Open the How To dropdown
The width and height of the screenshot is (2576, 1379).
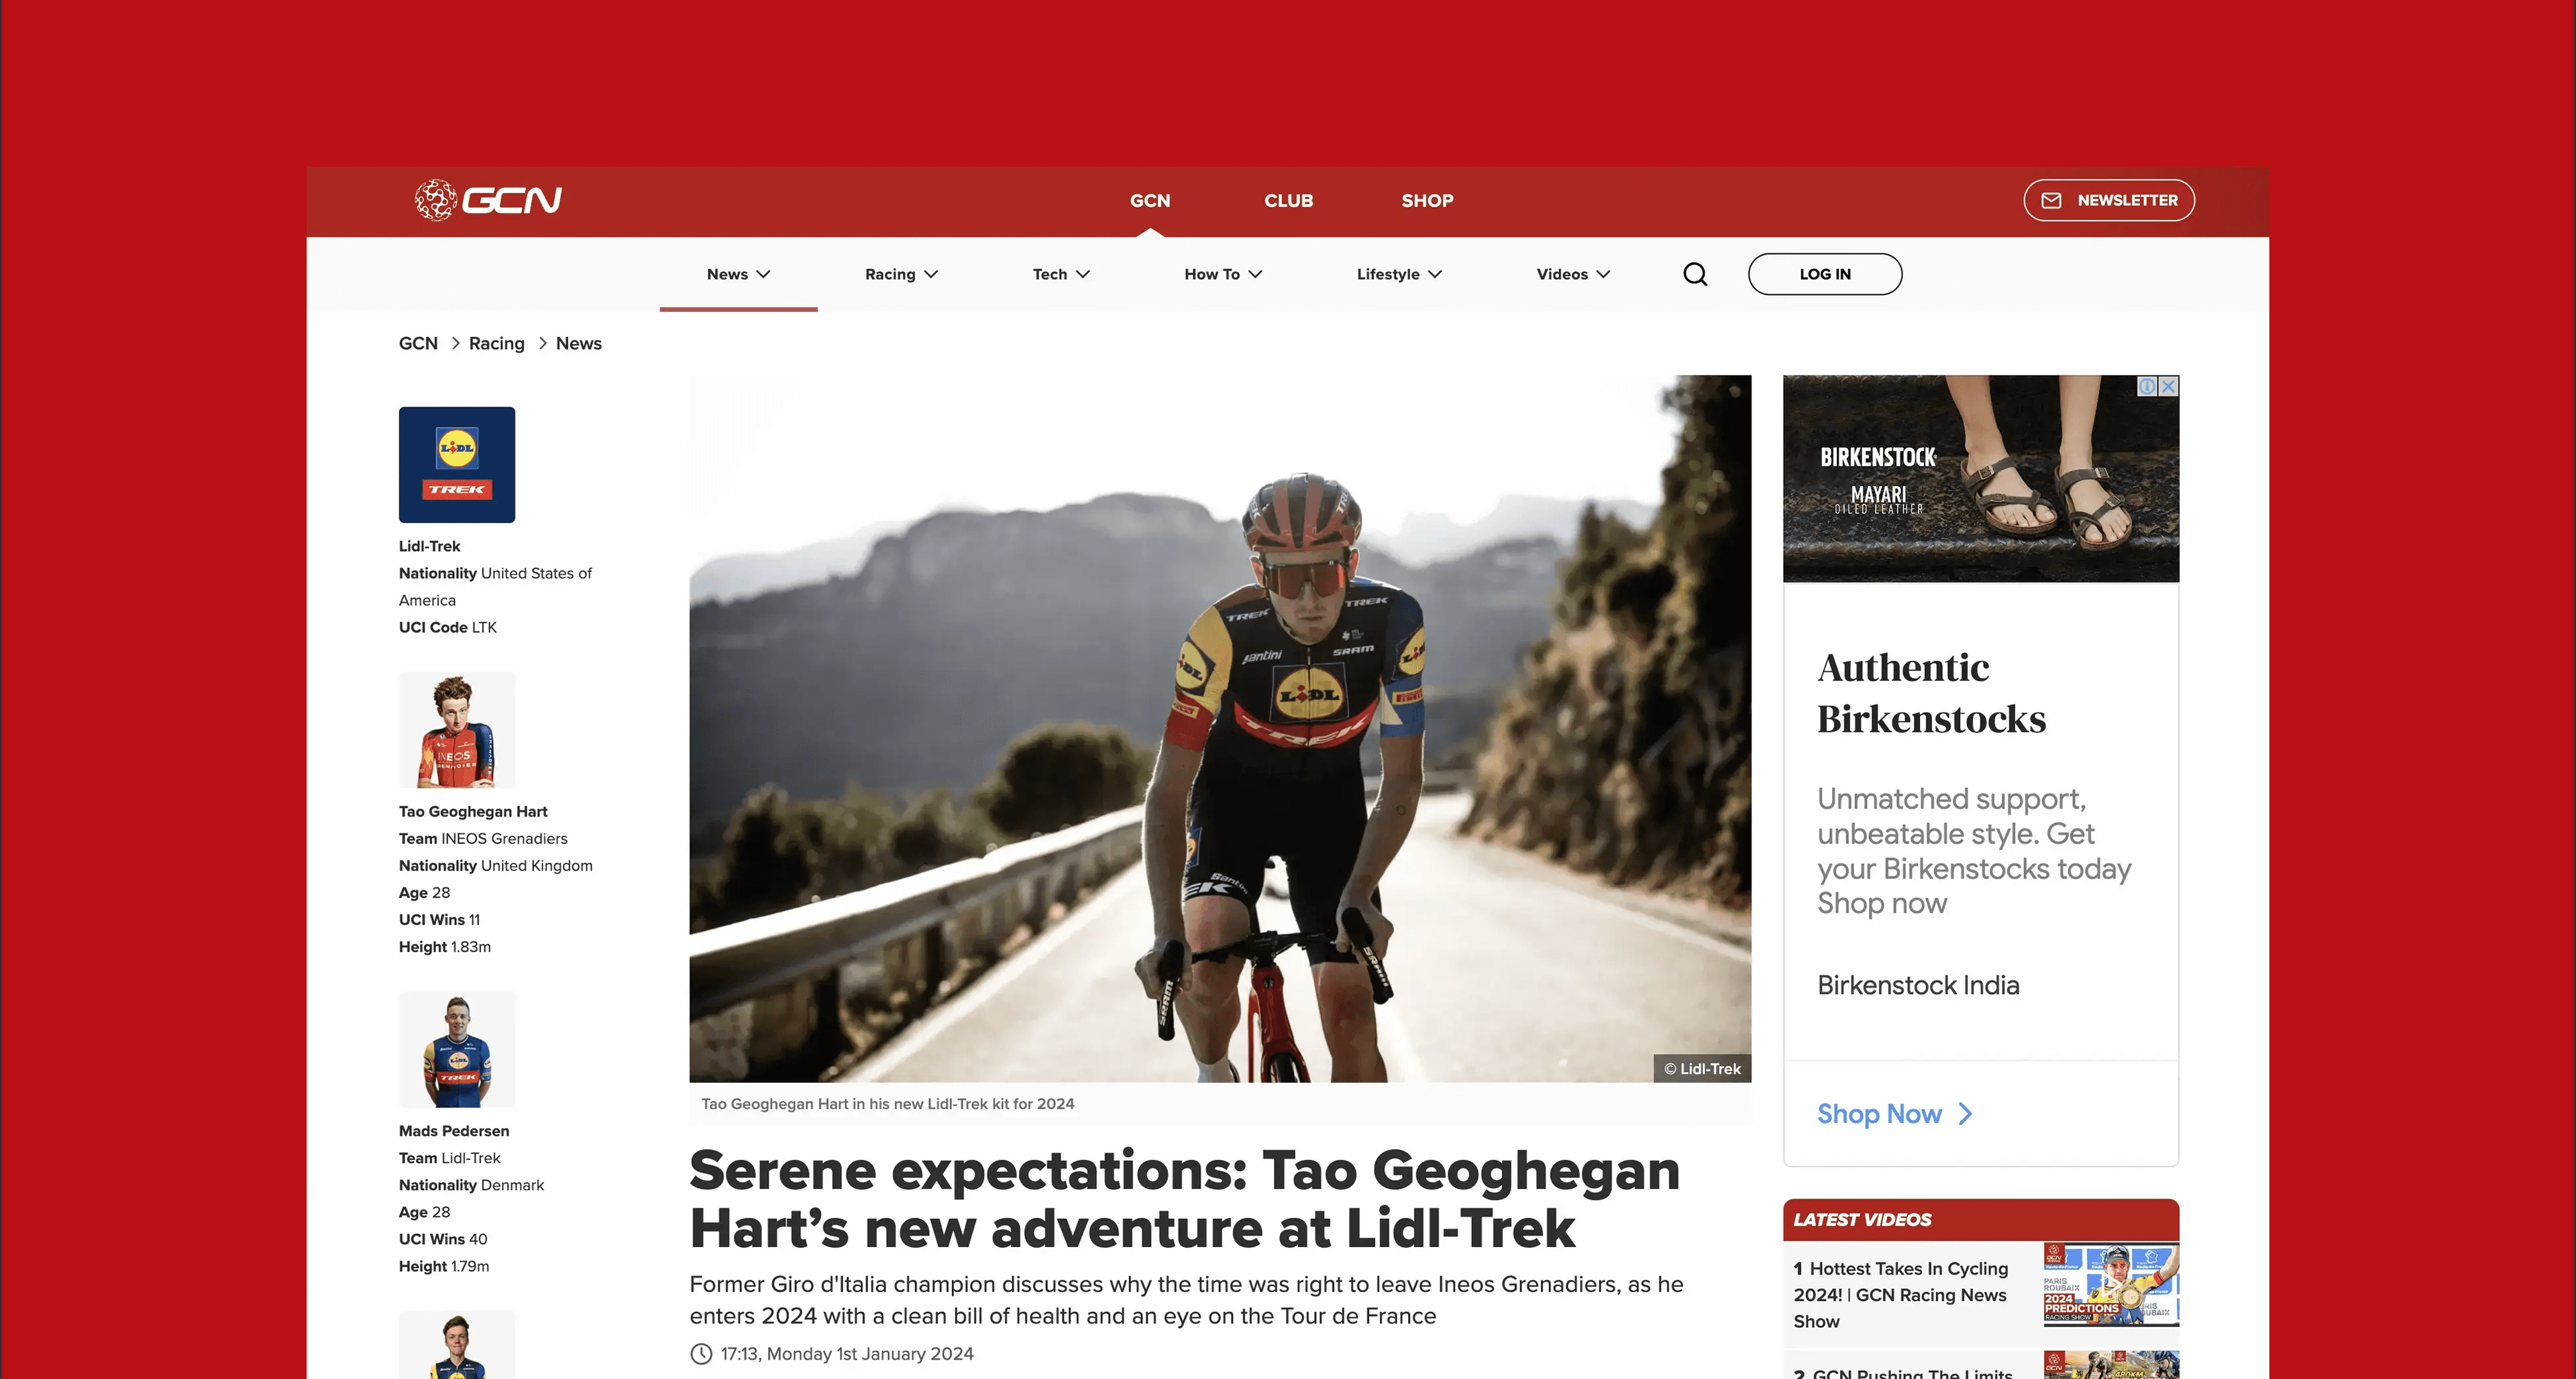(x=1223, y=274)
